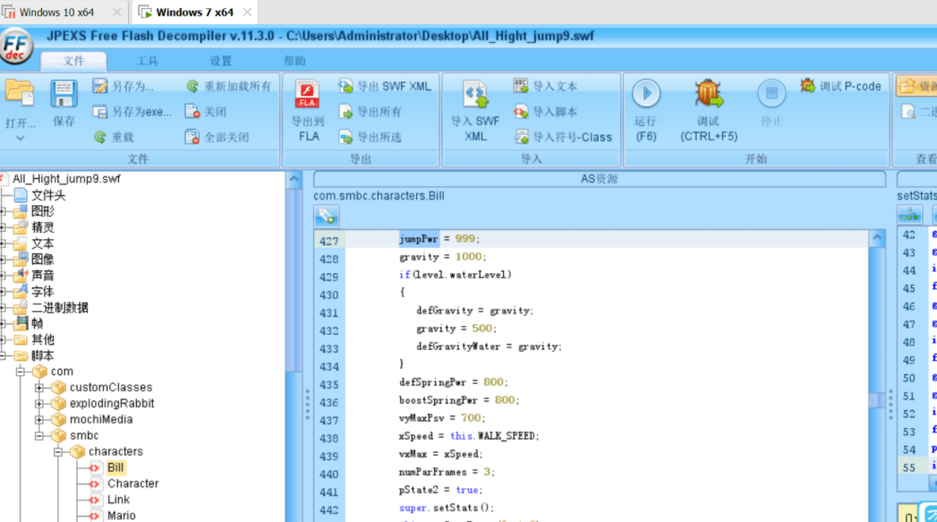Import text with 导入文本
Viewport: 937px width, 522px height.
pos(546,86)
